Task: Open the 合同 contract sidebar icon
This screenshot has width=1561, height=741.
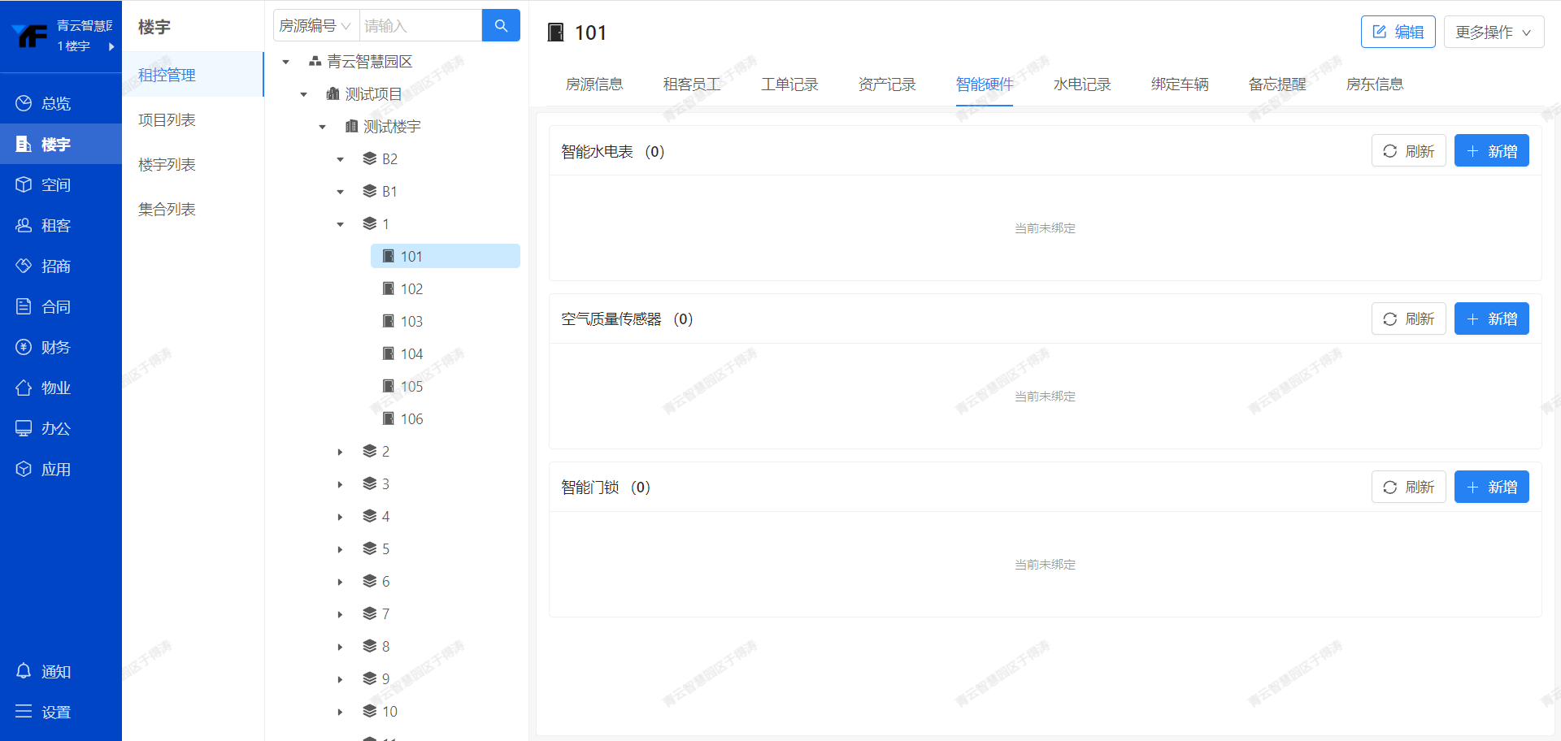Action: (x=24, y=306)
